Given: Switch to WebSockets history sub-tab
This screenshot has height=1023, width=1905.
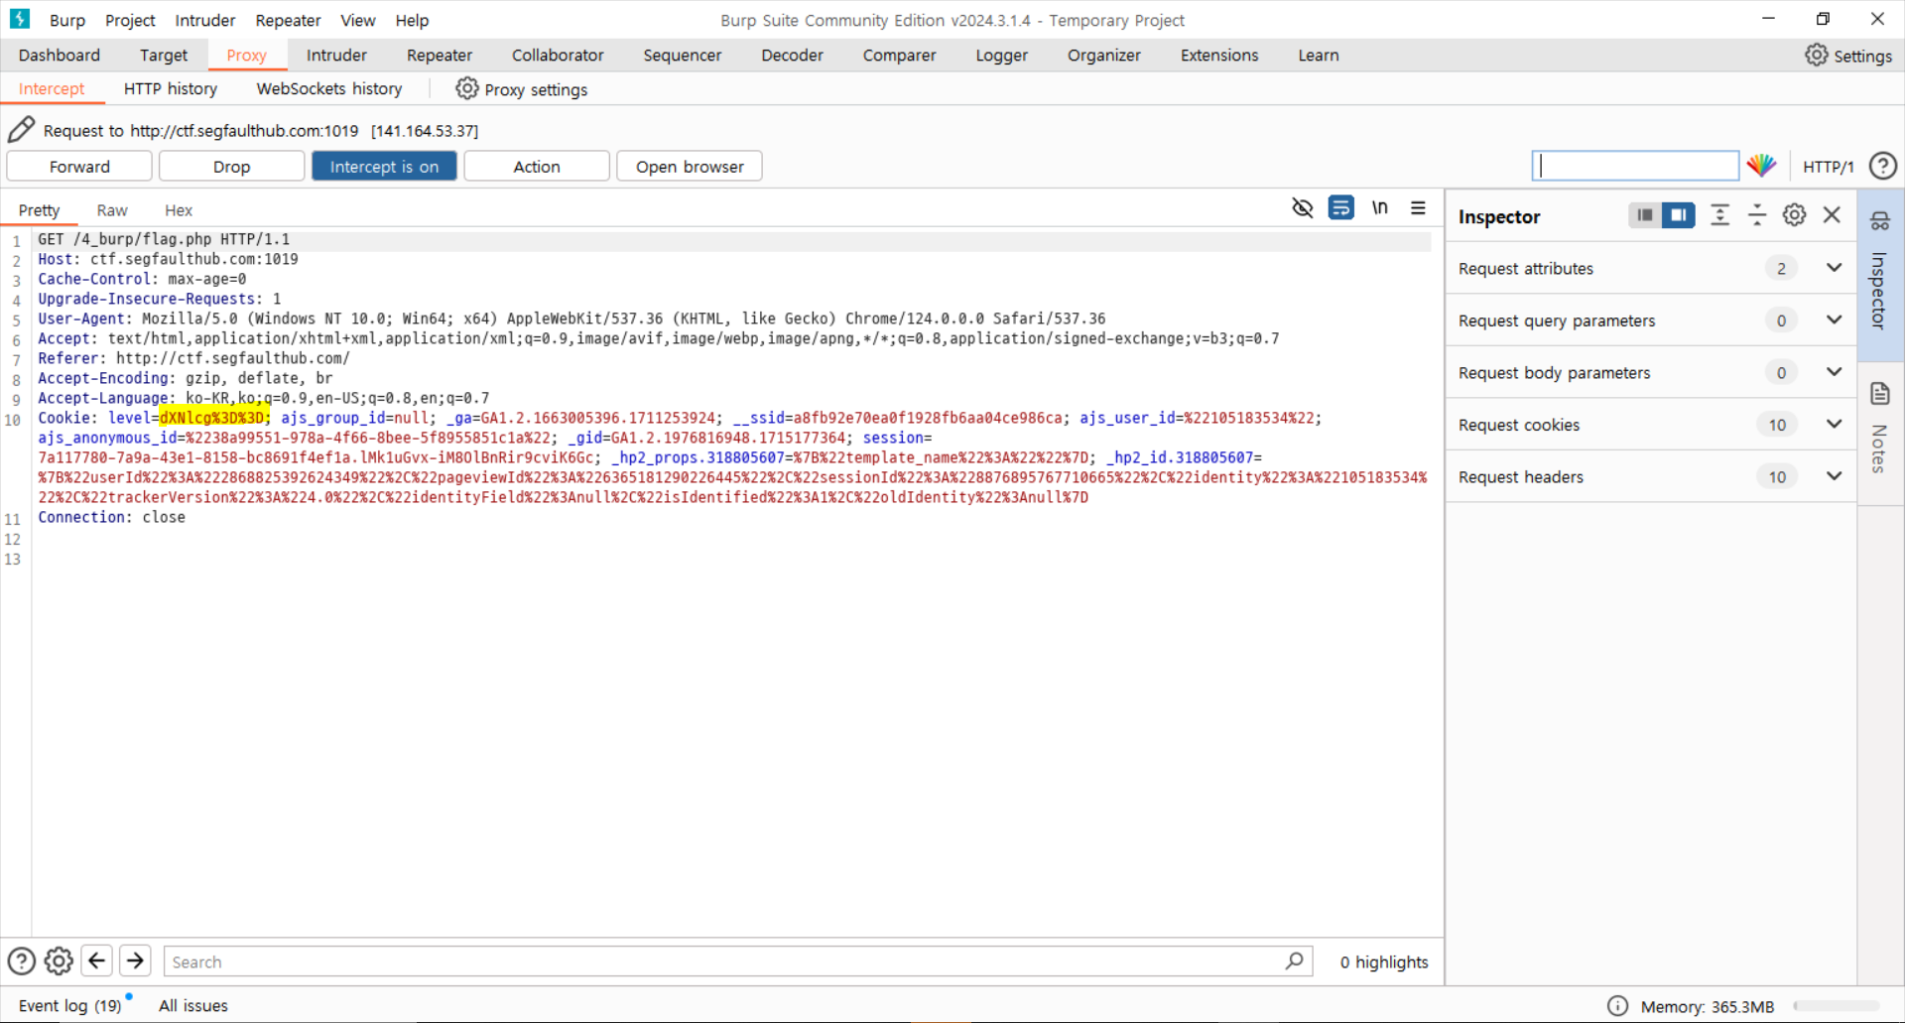Looking at the screenshot, I should tap(329, 88).
